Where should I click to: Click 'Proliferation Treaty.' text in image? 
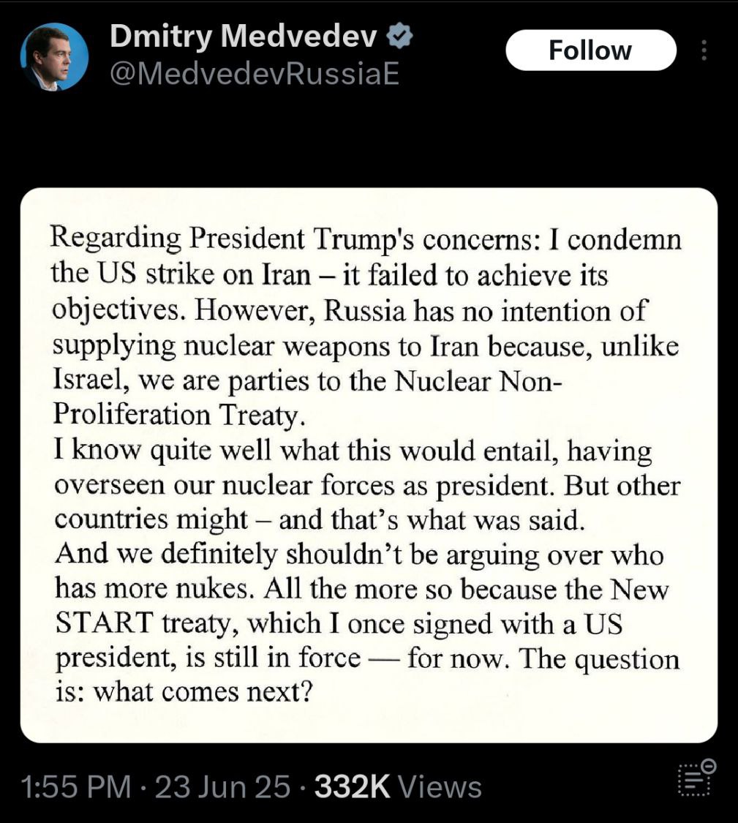pyautogui.click(x=179, y=416)
